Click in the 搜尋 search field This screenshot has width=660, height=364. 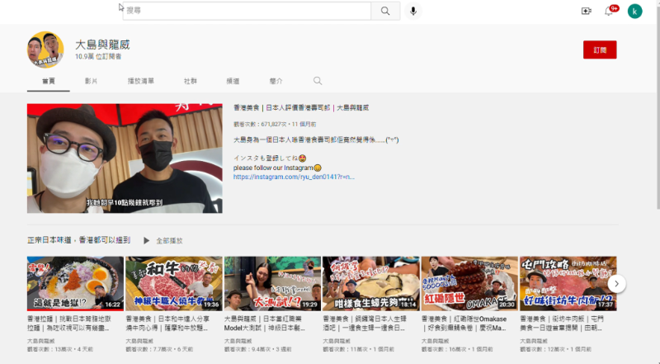pos(247,11)
